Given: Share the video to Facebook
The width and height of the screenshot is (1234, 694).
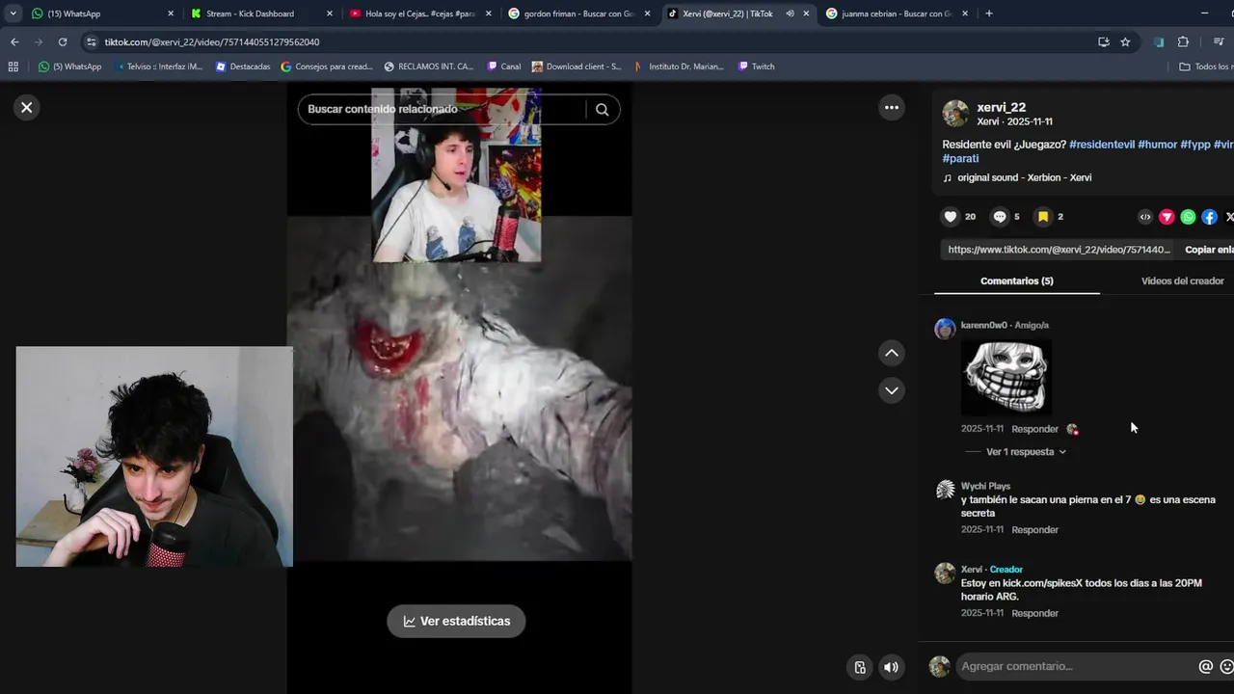Looking at the screenshot, I should 1209,217.
